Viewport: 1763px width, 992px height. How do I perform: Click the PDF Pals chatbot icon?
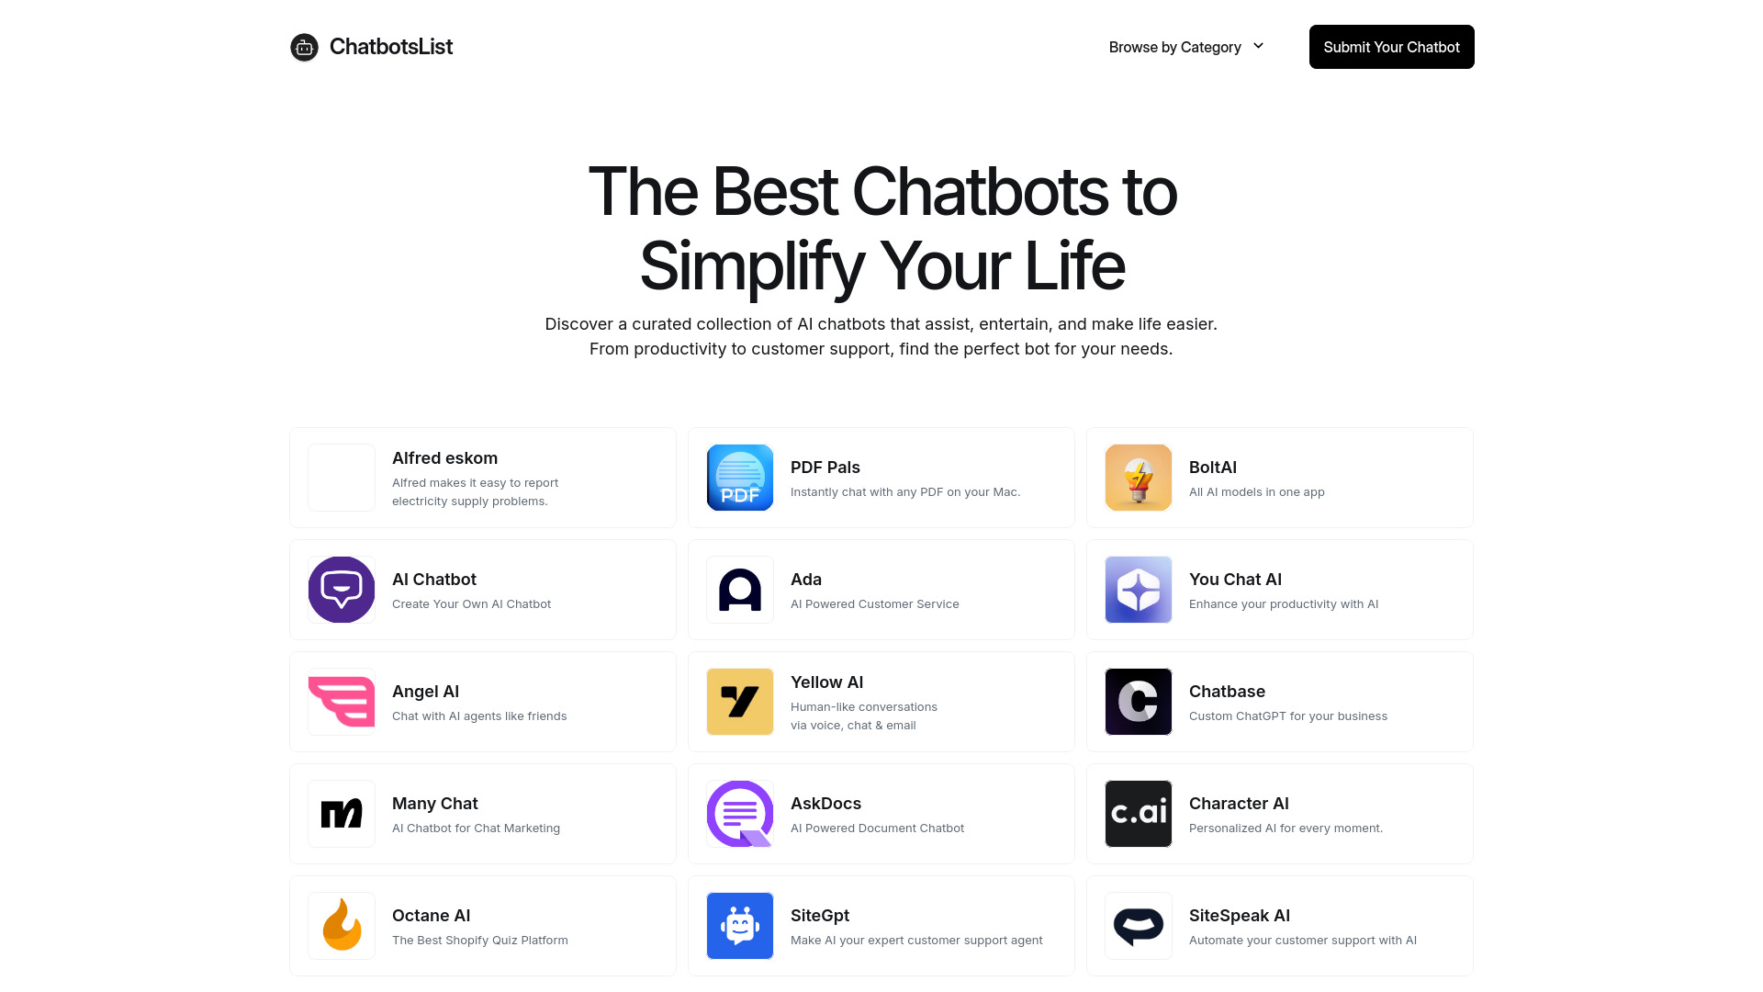tap(740, 478)
